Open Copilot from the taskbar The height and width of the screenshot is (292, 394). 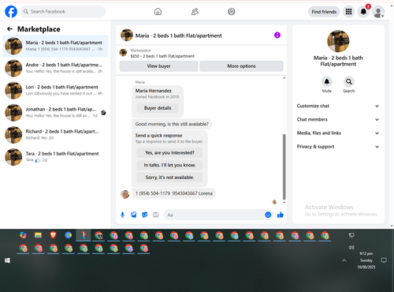click(23, 235)
